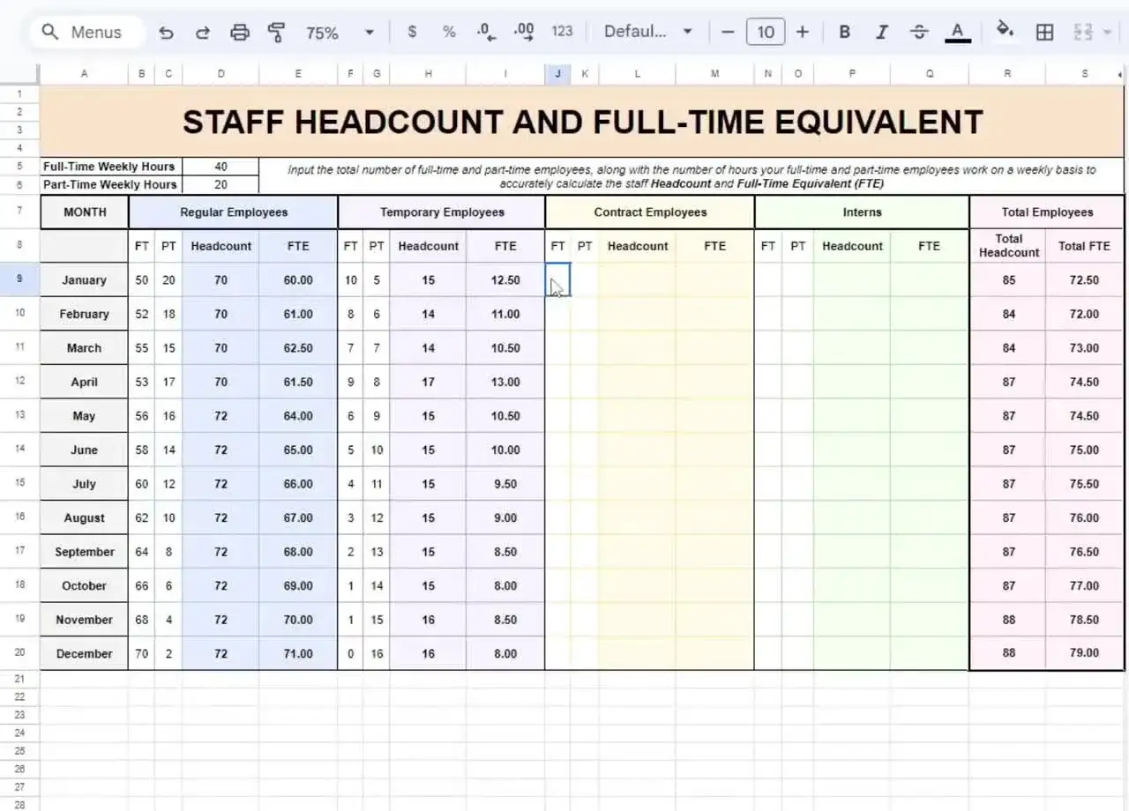This screenshot has width=1129, height=811.
Task: Open the merge cells dropdown arrow
Action: coord(1107,33)
